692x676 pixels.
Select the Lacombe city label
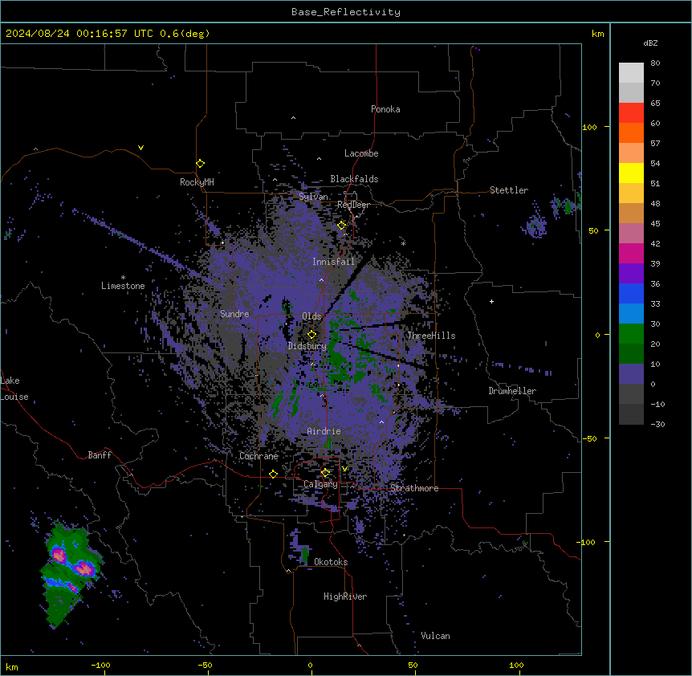pyautogui.click(x=361, y=153)
